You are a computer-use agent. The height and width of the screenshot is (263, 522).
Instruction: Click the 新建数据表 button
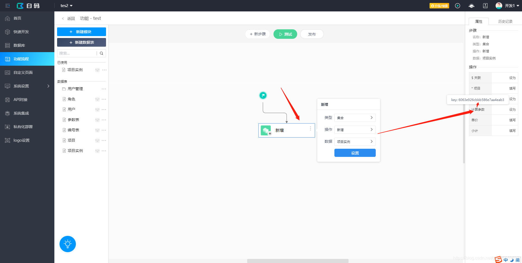(82, 42)
